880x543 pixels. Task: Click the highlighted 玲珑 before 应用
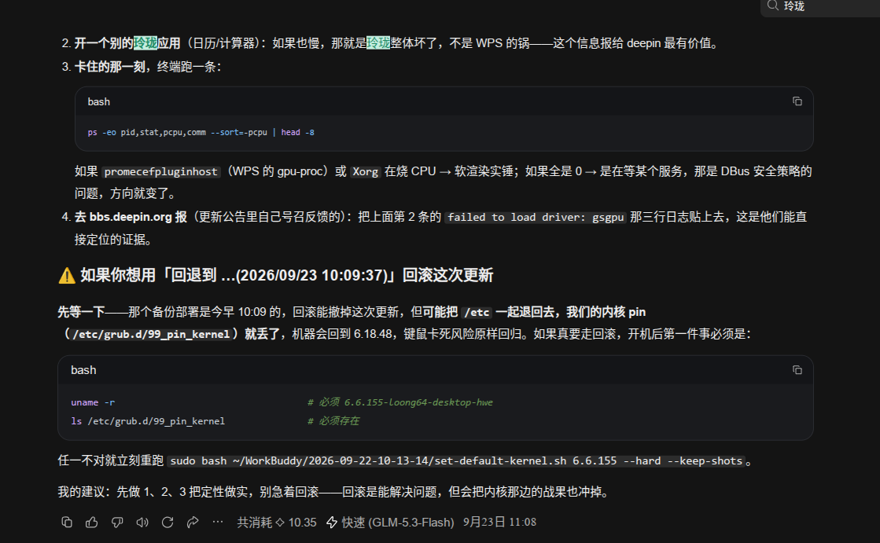click(145, 43)
